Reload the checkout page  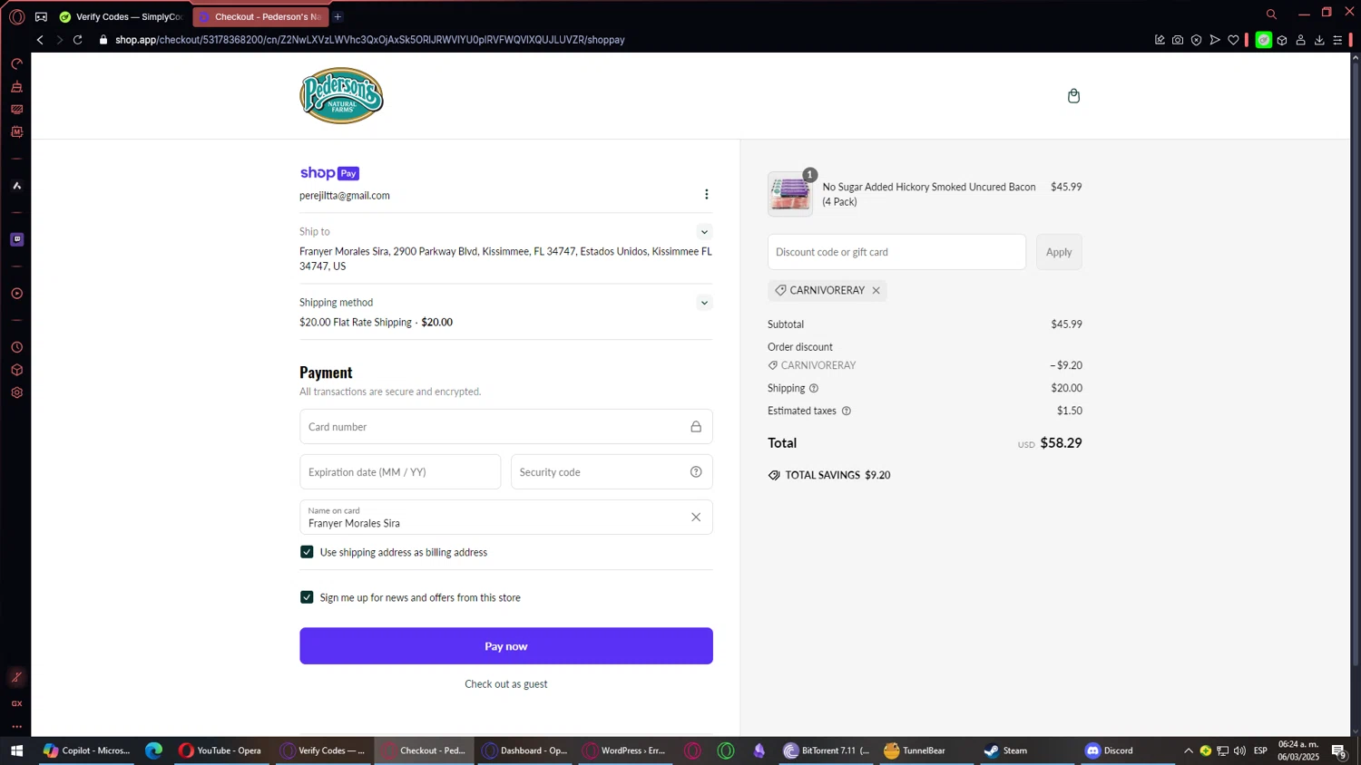coord(78,40)
